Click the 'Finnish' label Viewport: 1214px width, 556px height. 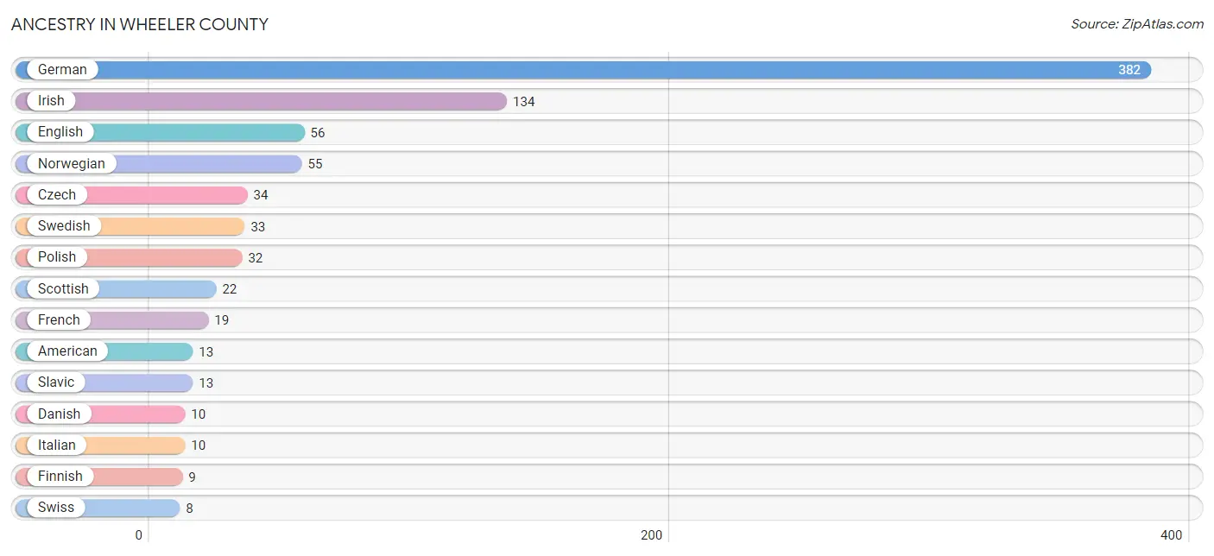[60, 476]
